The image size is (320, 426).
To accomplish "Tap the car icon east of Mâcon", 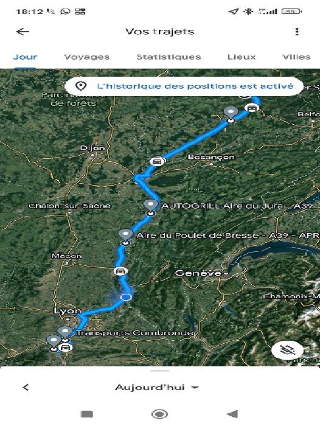I will coord(120,271).
